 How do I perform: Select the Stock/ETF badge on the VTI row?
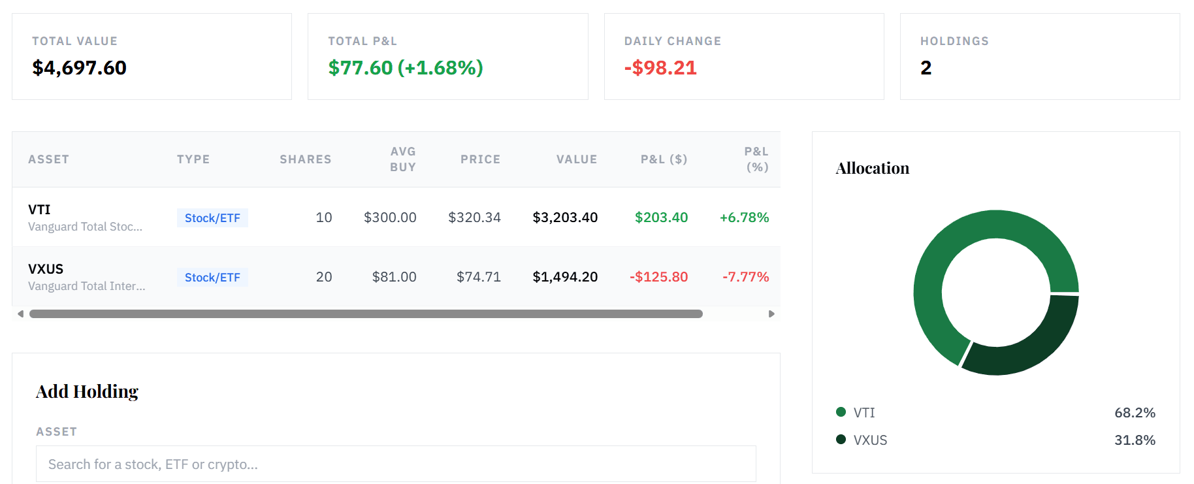(212, 218)
